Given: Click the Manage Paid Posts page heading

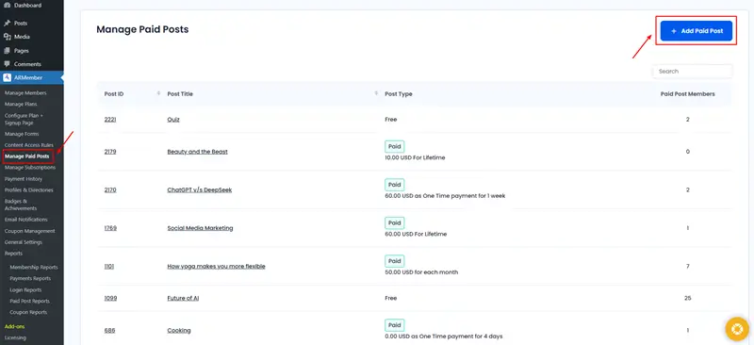Looking at the screenshot, I should tap(142, 29).
